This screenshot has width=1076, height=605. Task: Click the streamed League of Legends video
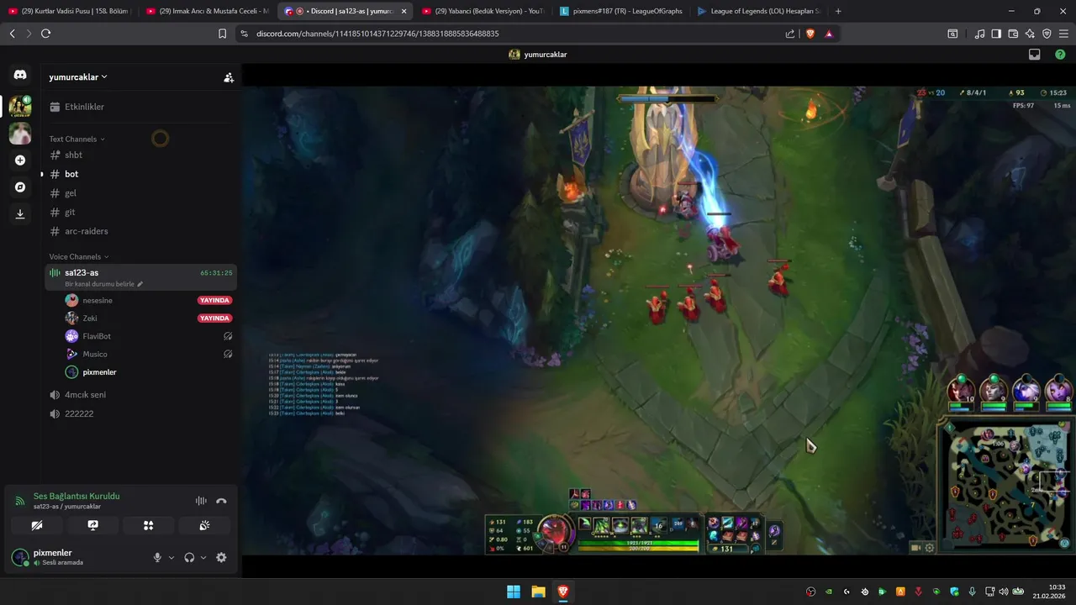pos(658,320)
